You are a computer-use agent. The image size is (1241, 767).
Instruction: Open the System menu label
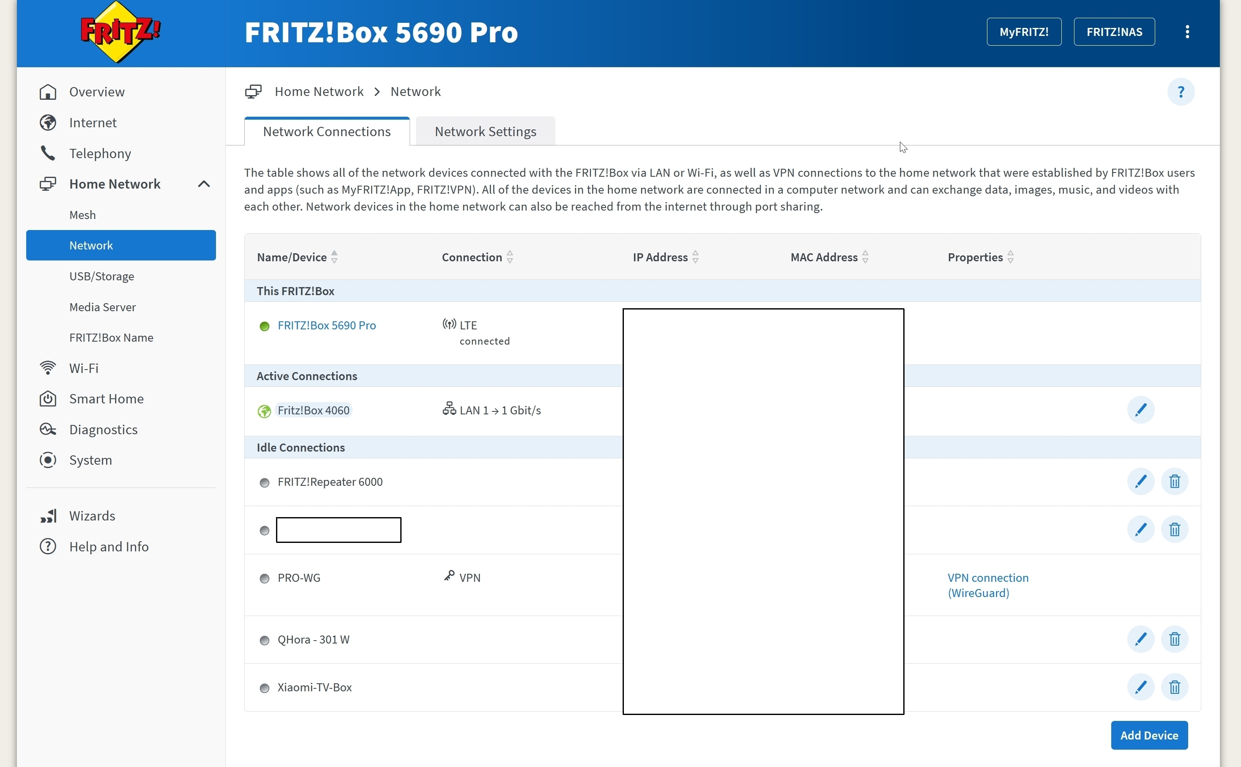90,460
